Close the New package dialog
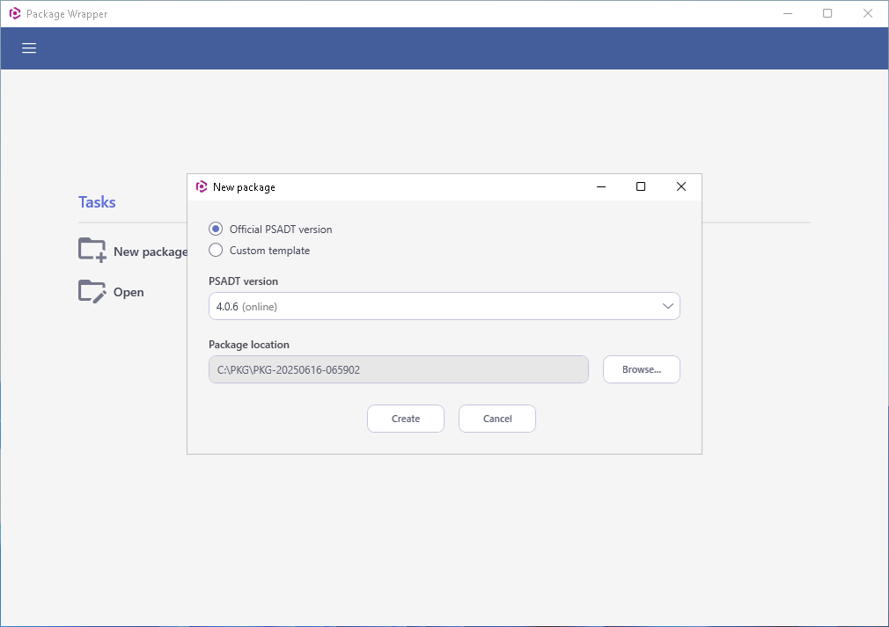The width and height of the screenshot is (889, 627). click(x=681, y=186)
